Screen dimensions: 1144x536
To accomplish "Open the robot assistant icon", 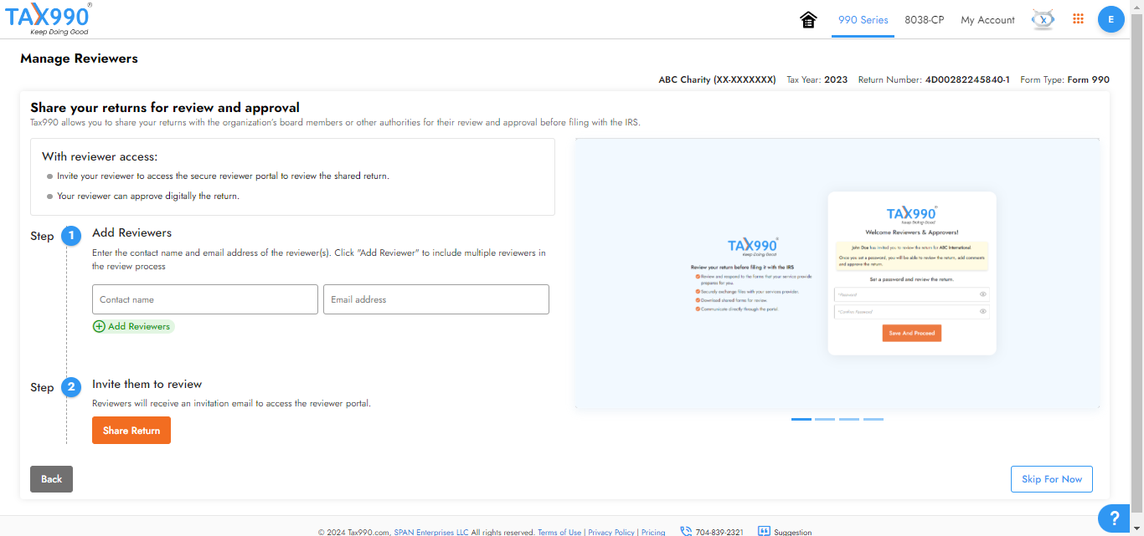I will coord(1043,19).
